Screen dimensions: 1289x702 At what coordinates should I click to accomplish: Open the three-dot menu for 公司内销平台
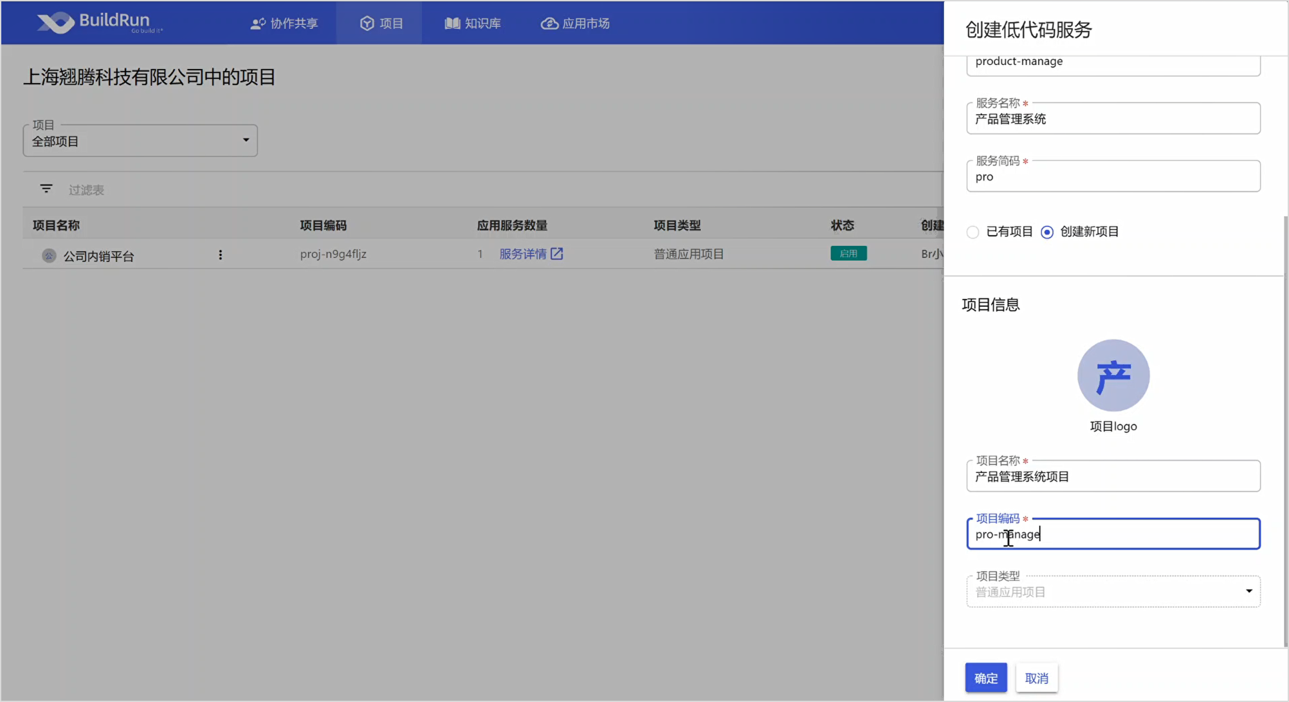click(220, 255)
